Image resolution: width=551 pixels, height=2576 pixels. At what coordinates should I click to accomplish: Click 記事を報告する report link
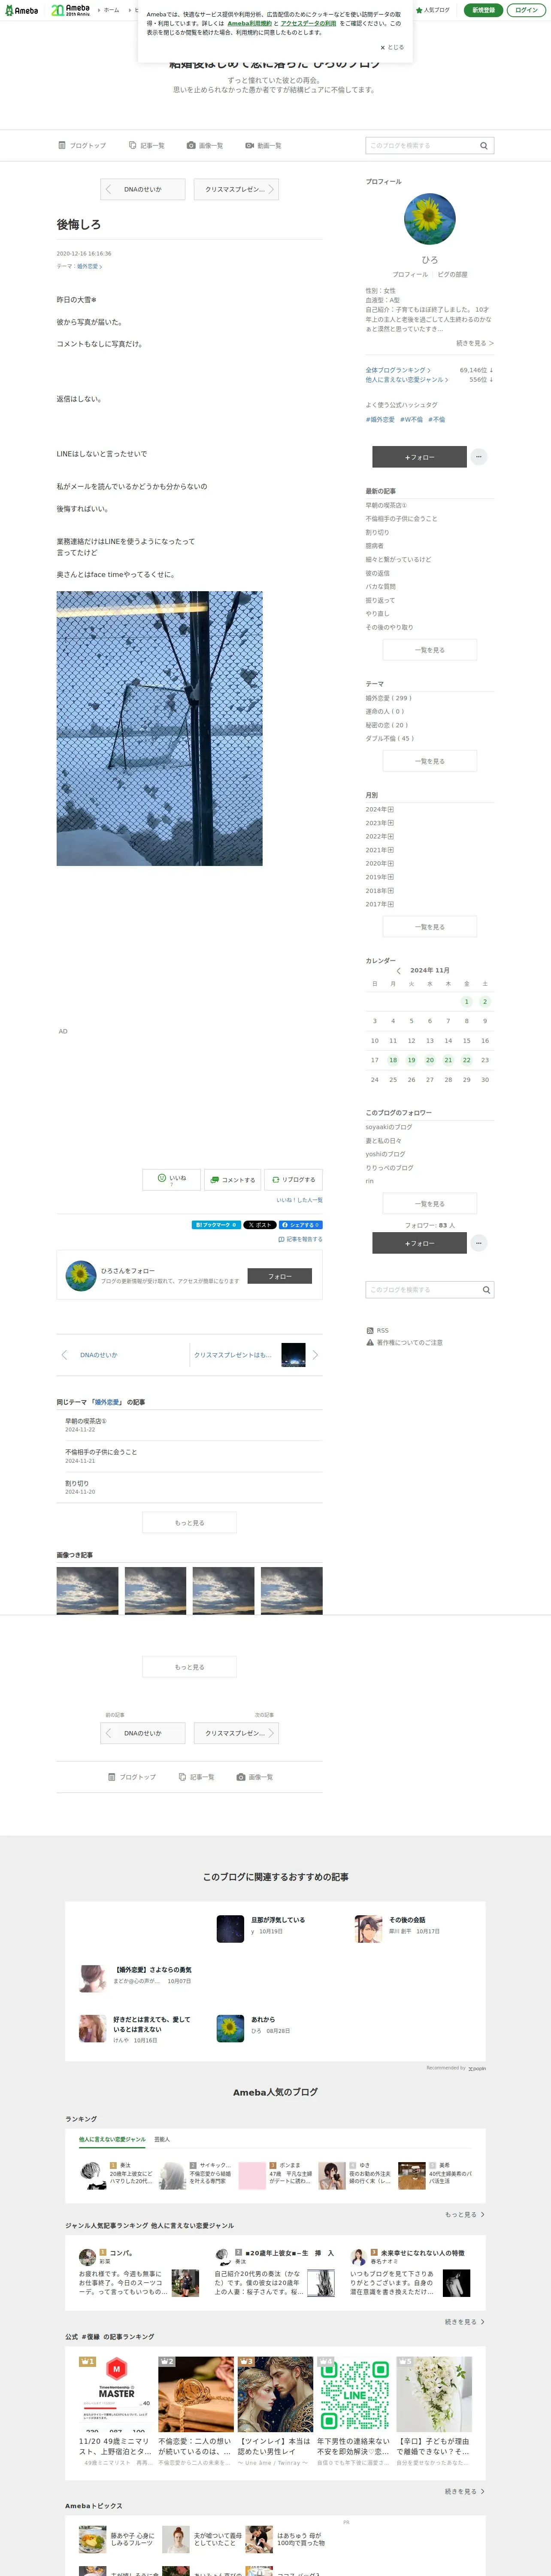pos(301,1239)
